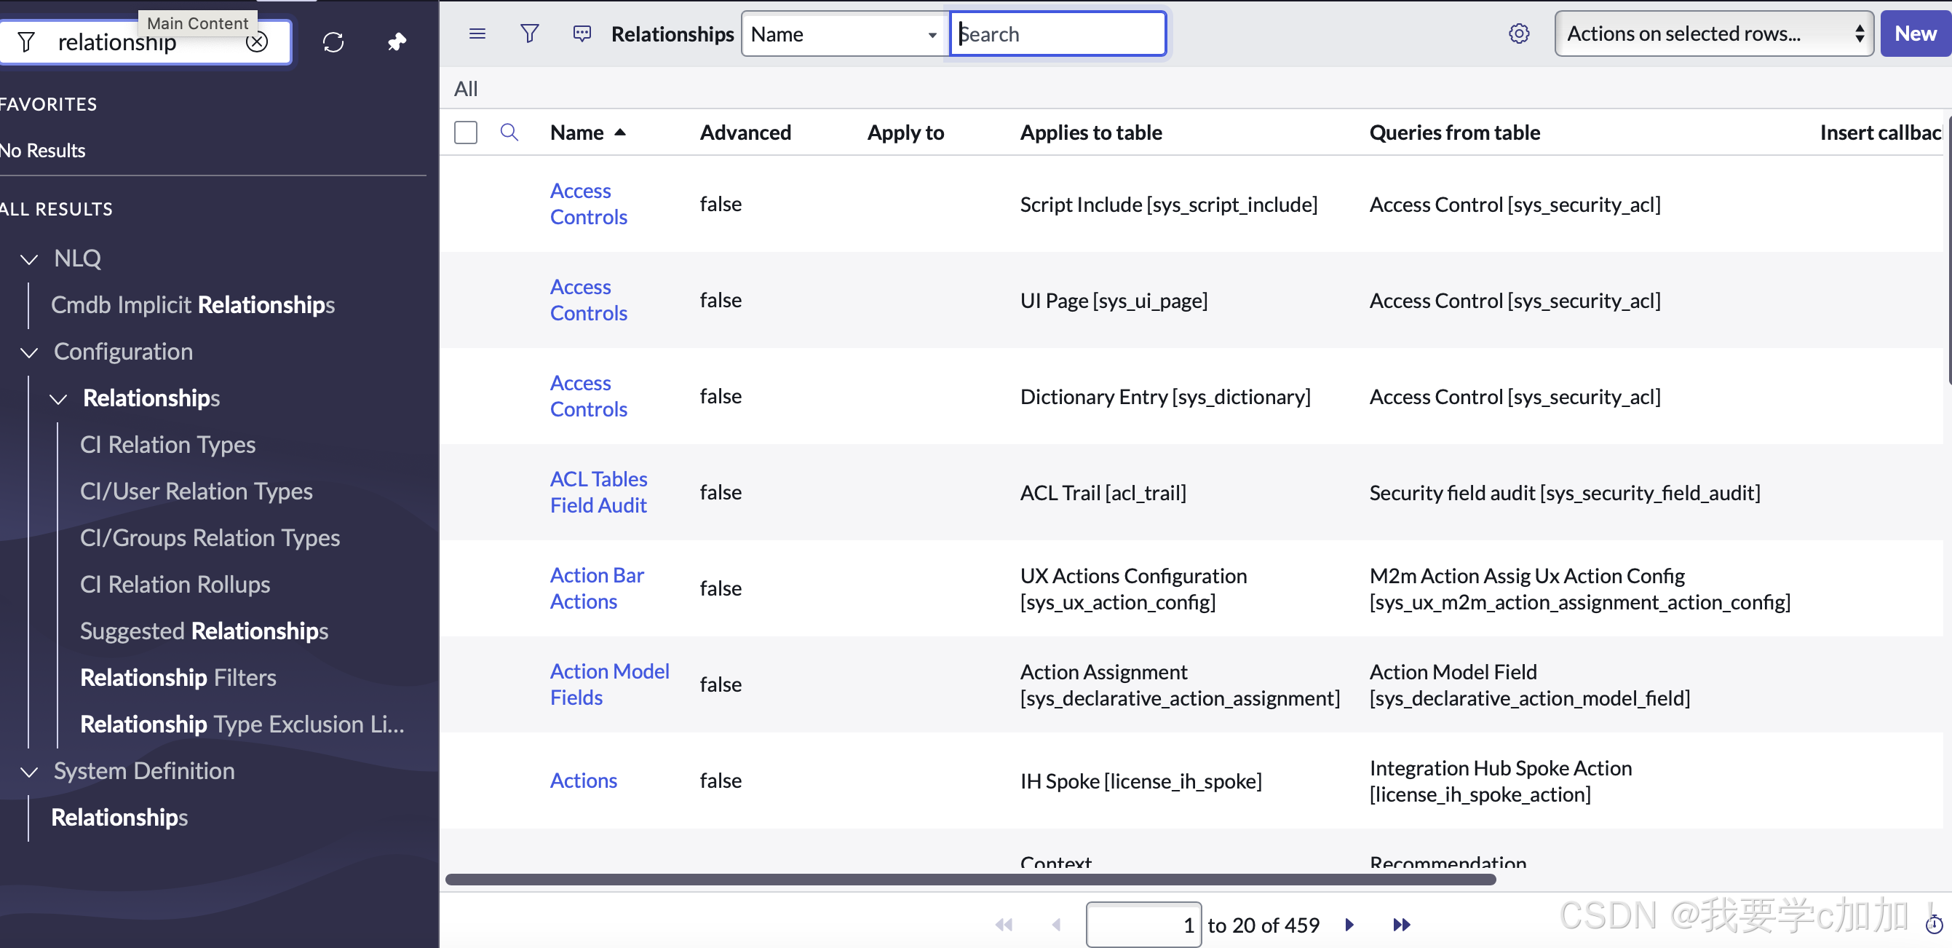Open the list hamburger menu

pyautogui.click(x=477, y=33)
